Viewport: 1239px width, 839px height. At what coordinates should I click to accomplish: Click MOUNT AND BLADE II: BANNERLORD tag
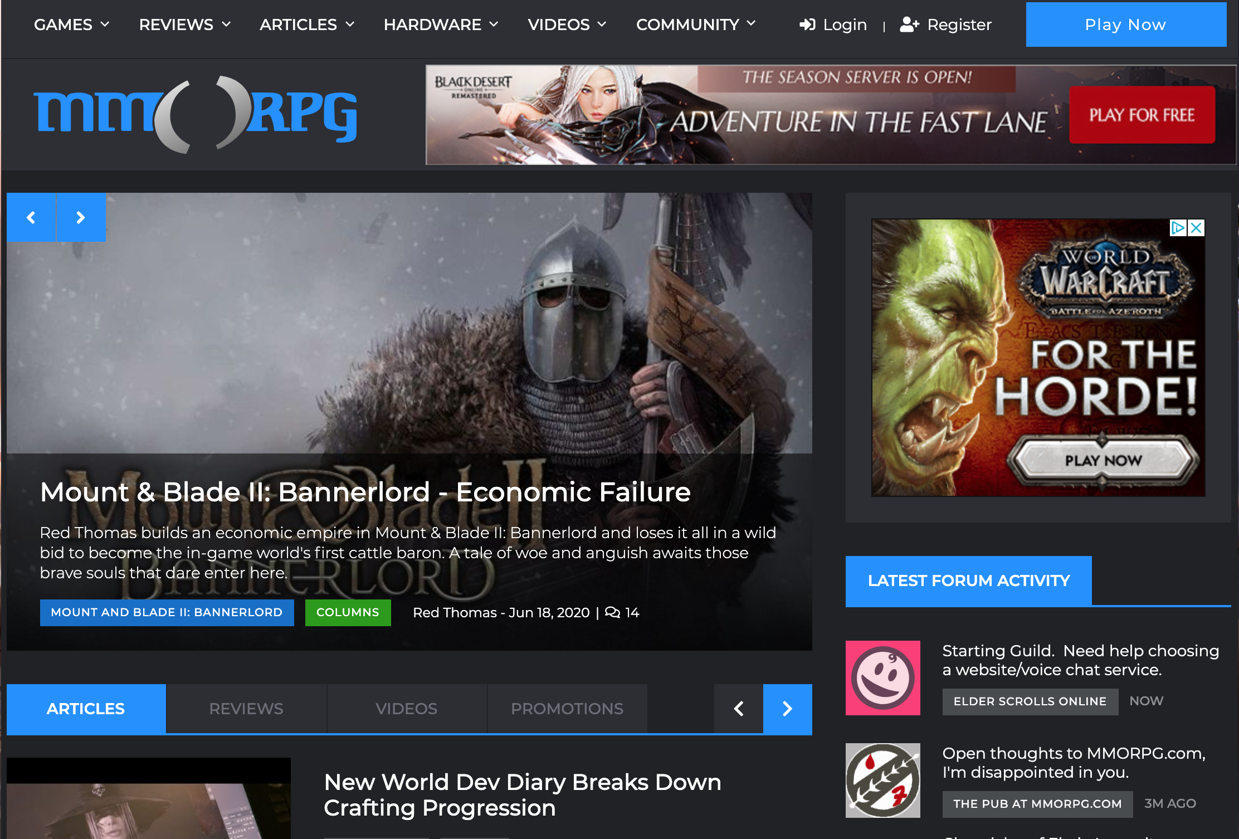167,612
